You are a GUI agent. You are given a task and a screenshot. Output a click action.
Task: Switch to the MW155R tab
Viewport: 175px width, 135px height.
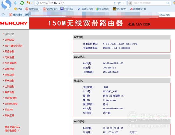tap(164, 14)
